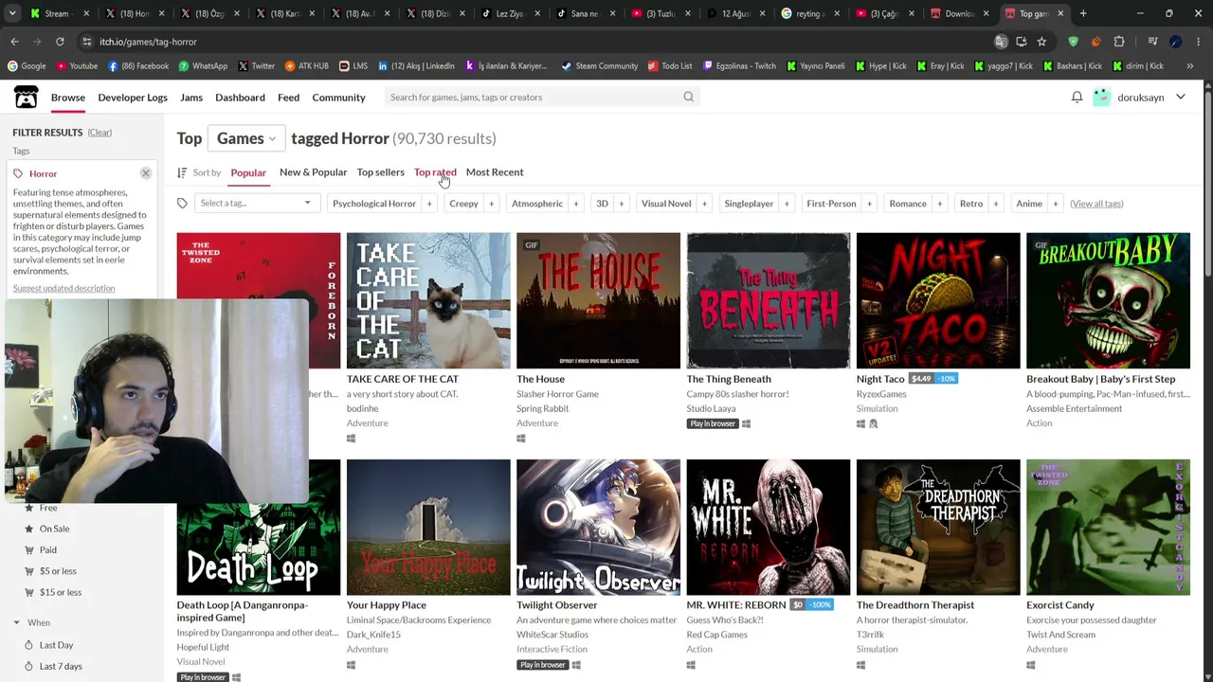This screenshot has height=682, width=1213.
Task: Add the First-Person tag with plus
Action: coord(869,204)
